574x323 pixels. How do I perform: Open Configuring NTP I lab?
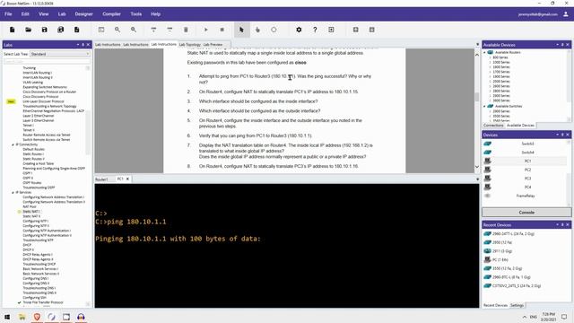coord(36,222)
